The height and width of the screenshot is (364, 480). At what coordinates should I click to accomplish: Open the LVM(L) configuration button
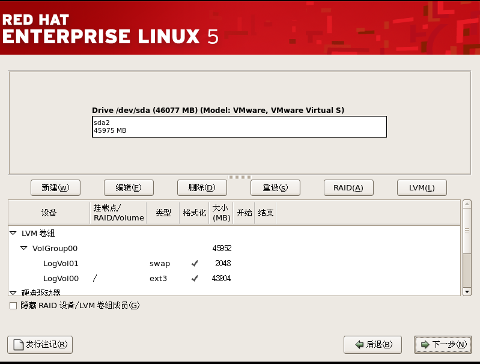422,187
